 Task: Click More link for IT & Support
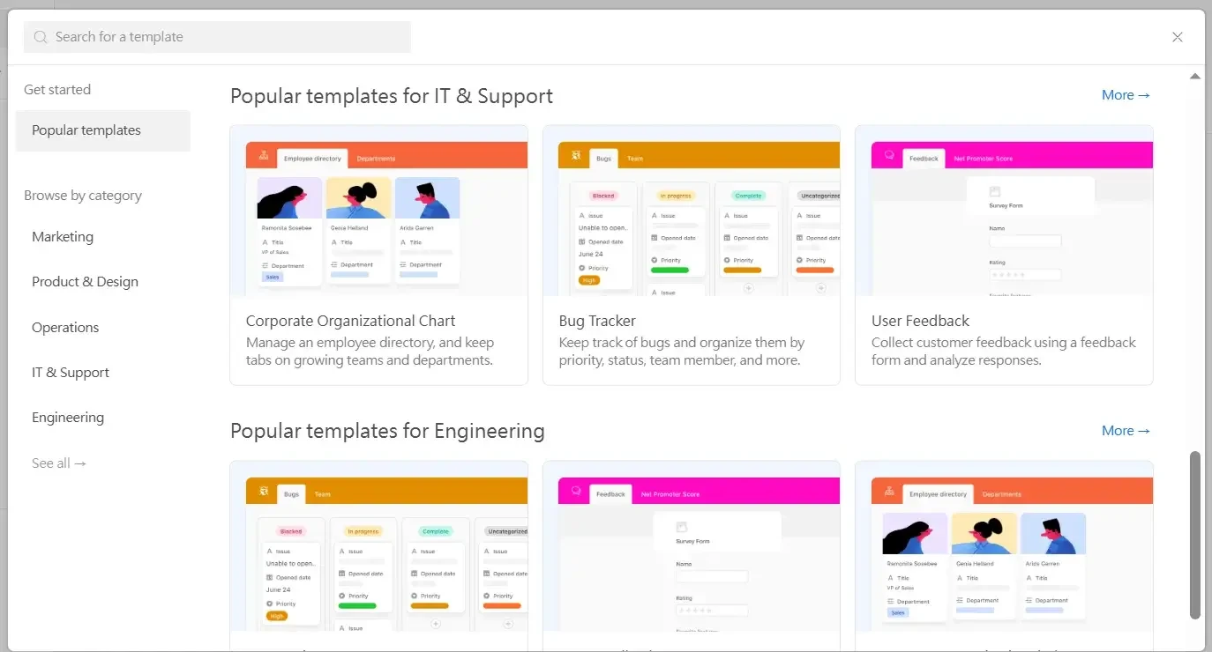coord(1126,95)
